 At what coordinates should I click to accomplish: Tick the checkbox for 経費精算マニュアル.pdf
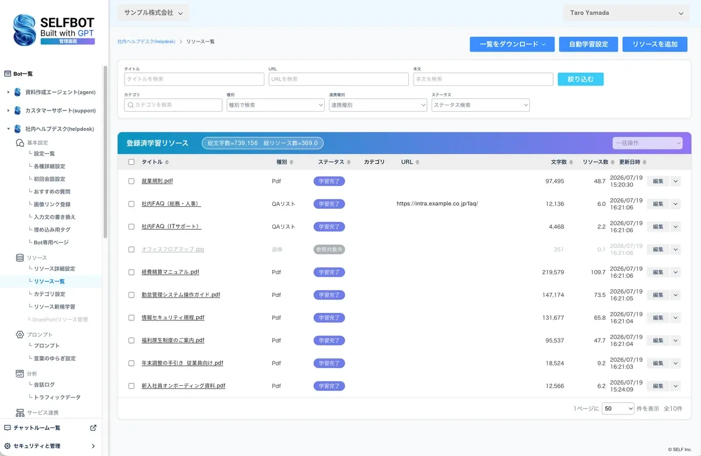[x=131, y=272]
